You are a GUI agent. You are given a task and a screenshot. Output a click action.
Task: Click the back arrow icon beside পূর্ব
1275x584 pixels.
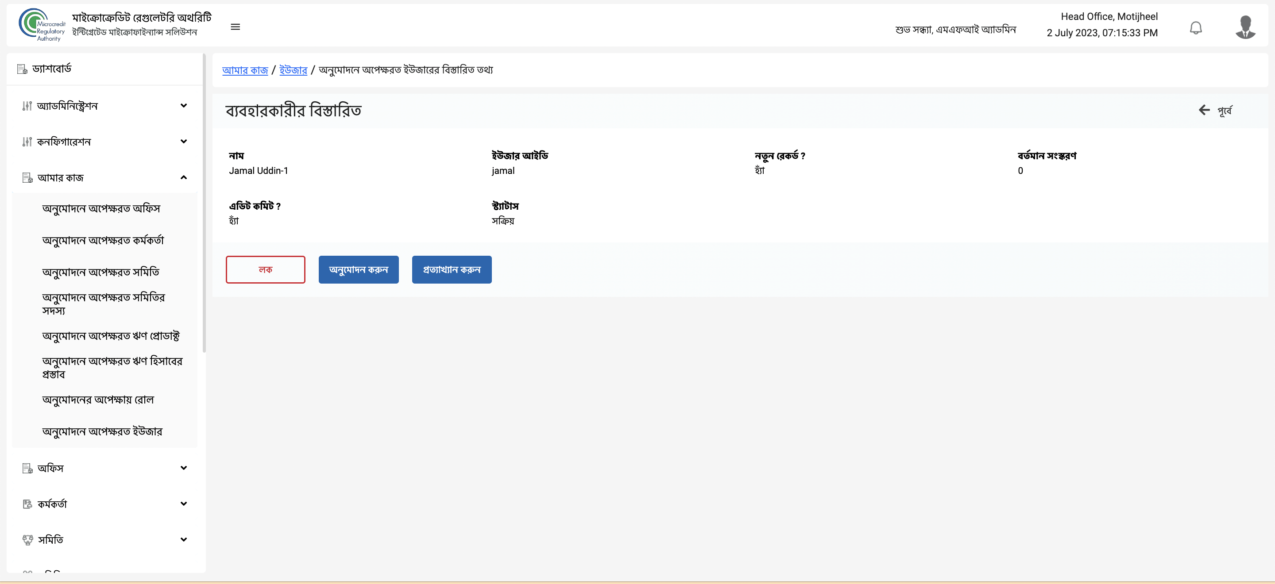pyautogui.click(x=1204, y=110)
